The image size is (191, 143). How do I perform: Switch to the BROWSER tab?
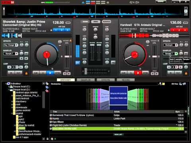(x=66, y=80)
